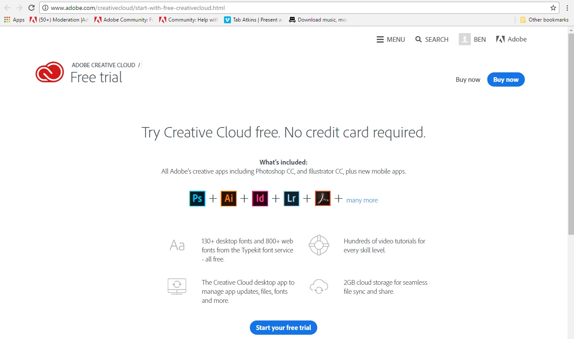Open the Moderation bookmark

(59, 20)
